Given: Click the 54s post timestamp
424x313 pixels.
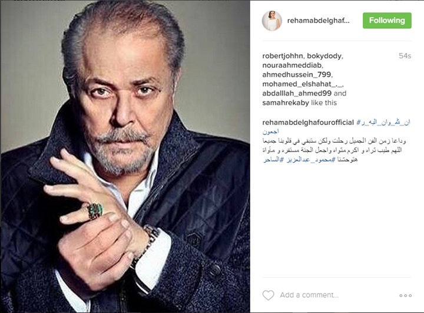Looking at the screenshot, I should tap(405, 56).
